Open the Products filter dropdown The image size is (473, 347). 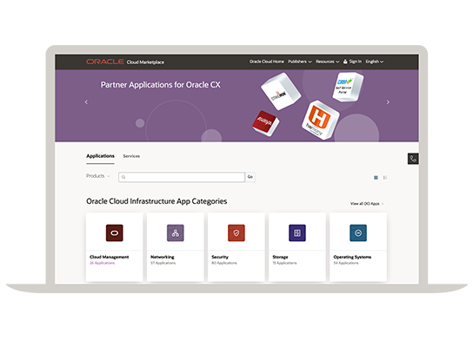click(x=98, y=176)
